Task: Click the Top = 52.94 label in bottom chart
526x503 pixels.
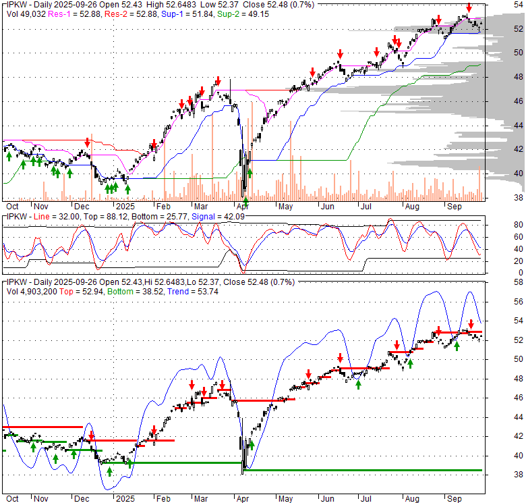Action: tap(81, 292)
